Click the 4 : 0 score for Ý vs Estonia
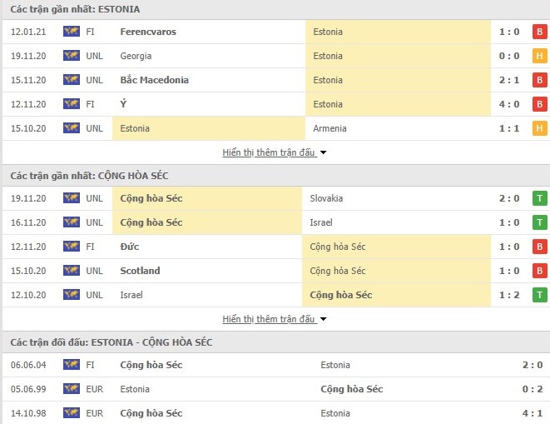This screenshot has height=424, width=550. (x=510, y=104)
